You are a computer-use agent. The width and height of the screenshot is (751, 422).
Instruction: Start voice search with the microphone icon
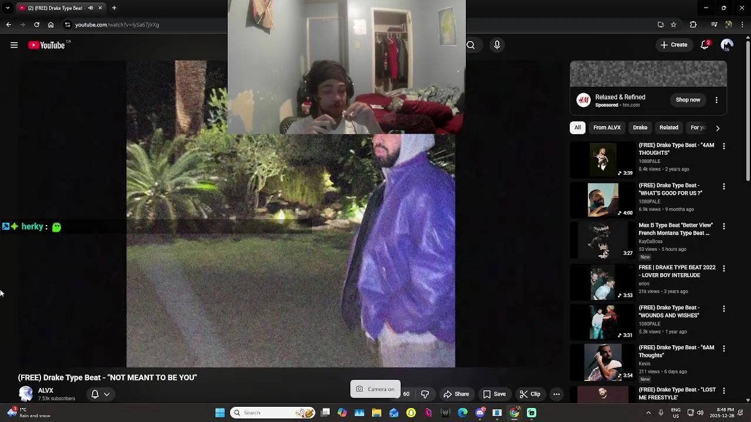497,45
